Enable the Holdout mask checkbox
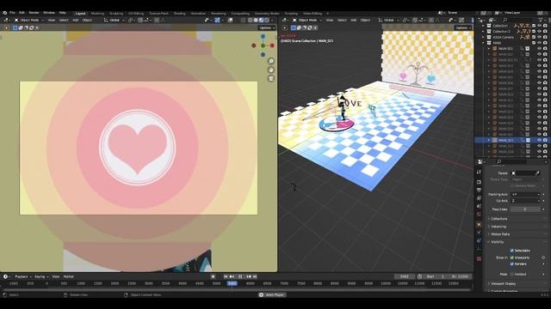 pyautogui.click(x=512, y=274)
